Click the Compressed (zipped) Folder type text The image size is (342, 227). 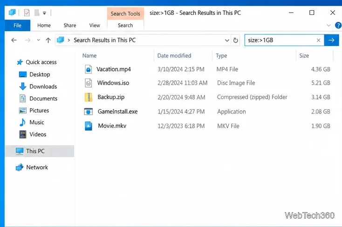(x=252, y=97)
